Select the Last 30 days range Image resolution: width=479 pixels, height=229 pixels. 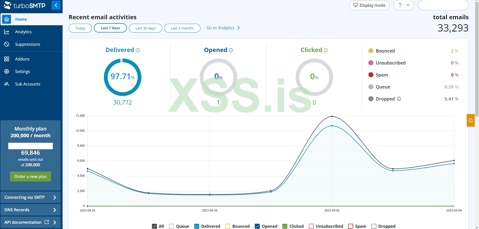[x=145, y=28]
